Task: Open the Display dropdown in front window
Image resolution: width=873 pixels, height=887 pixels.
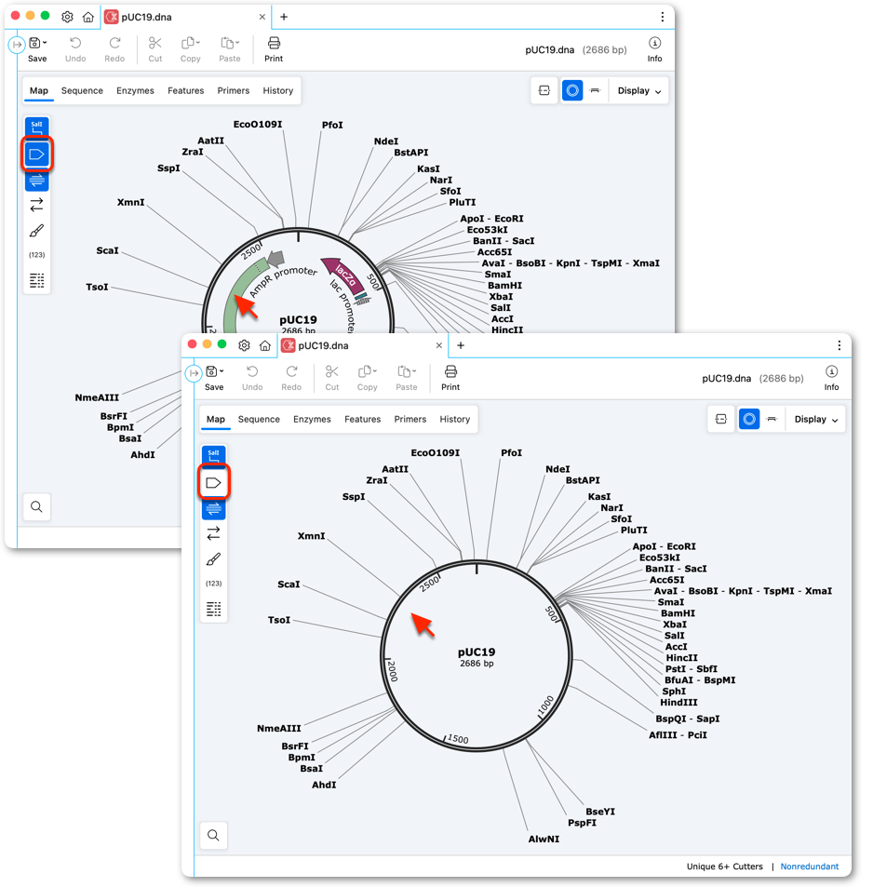Action: pyautogui.click(x=816, y=419)
